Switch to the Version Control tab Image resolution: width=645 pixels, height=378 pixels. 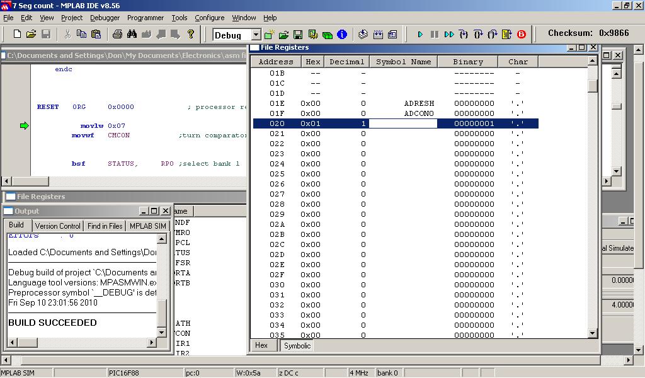click(x=57, y=226)
